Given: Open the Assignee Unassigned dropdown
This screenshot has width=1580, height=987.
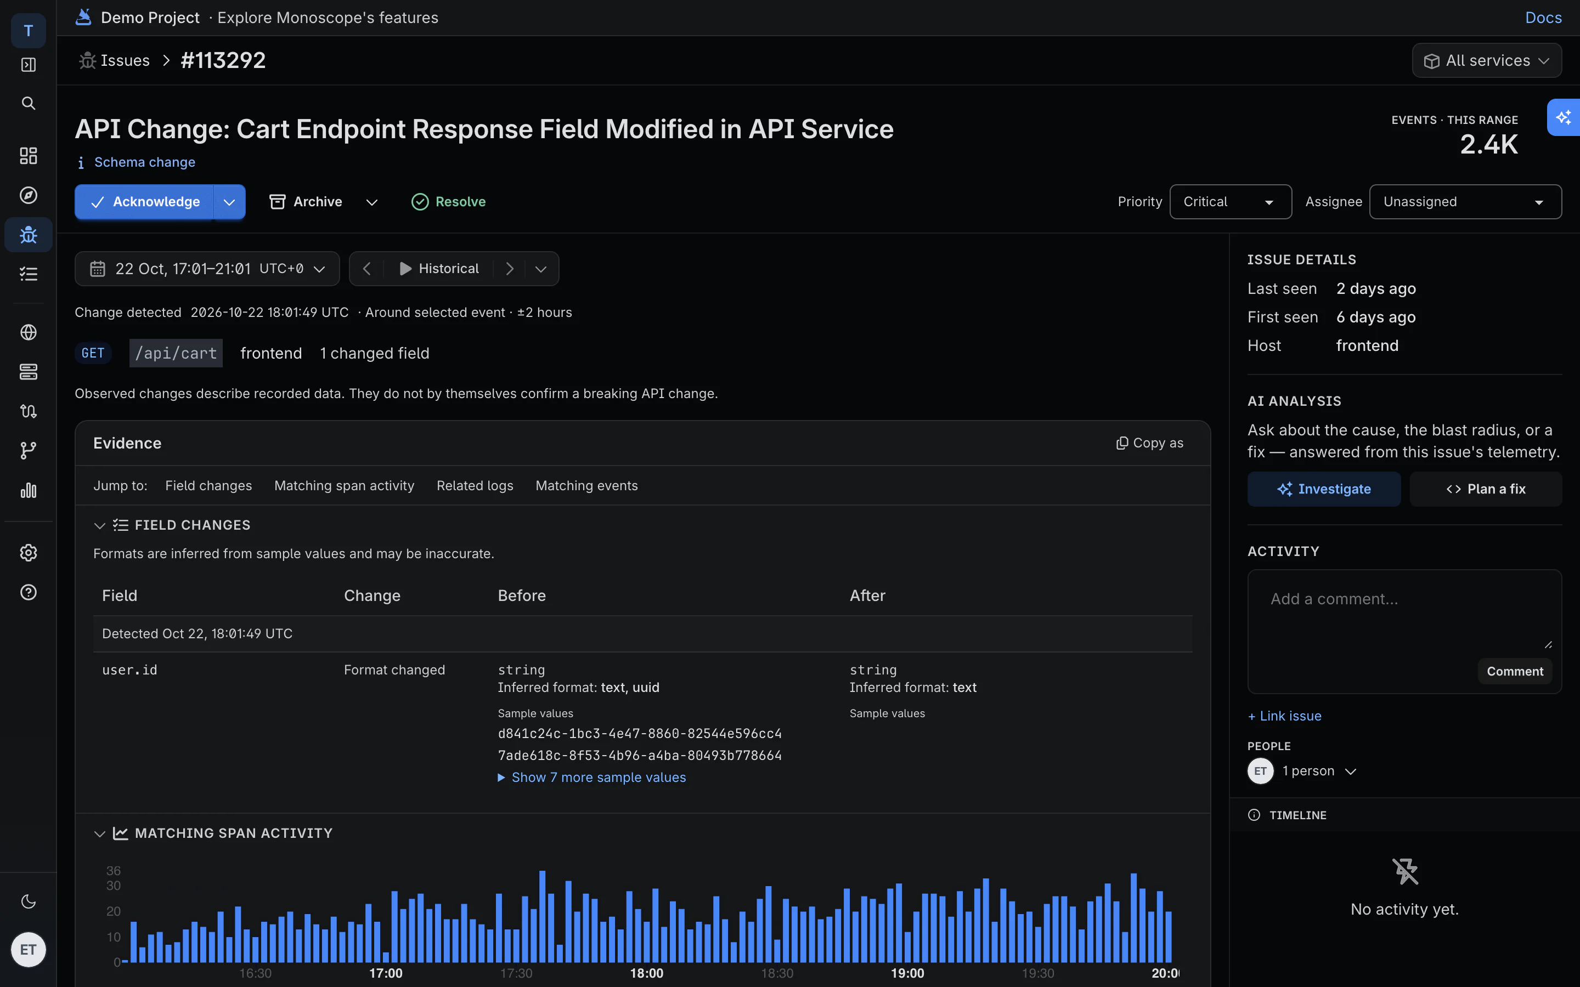Looking at the screenshot, I should (x=1465, y=202).
